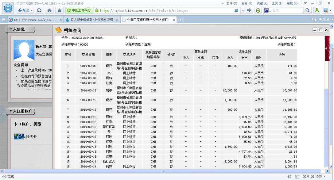The height and width of the screenshot is (180, 334).
Task: Click e时代卡 account card icon
Action: tap(19, 136)
